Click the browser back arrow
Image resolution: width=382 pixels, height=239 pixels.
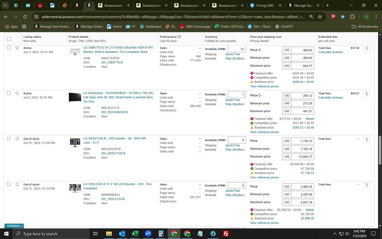(6, 17)
